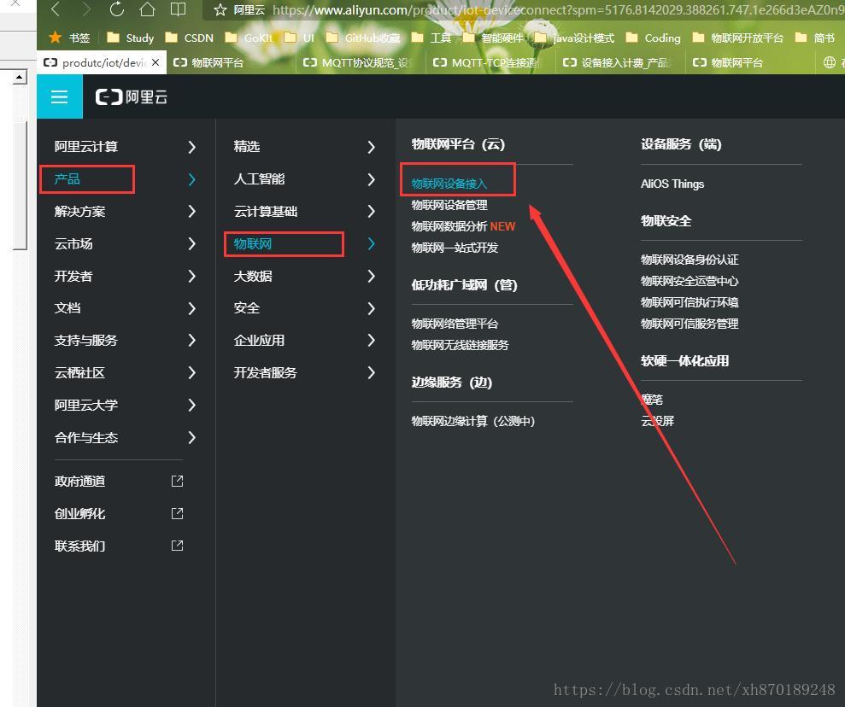Open 物联网设备身份认证 link
The height and width of the screenshot is (707, 845).
coord(689,260)
